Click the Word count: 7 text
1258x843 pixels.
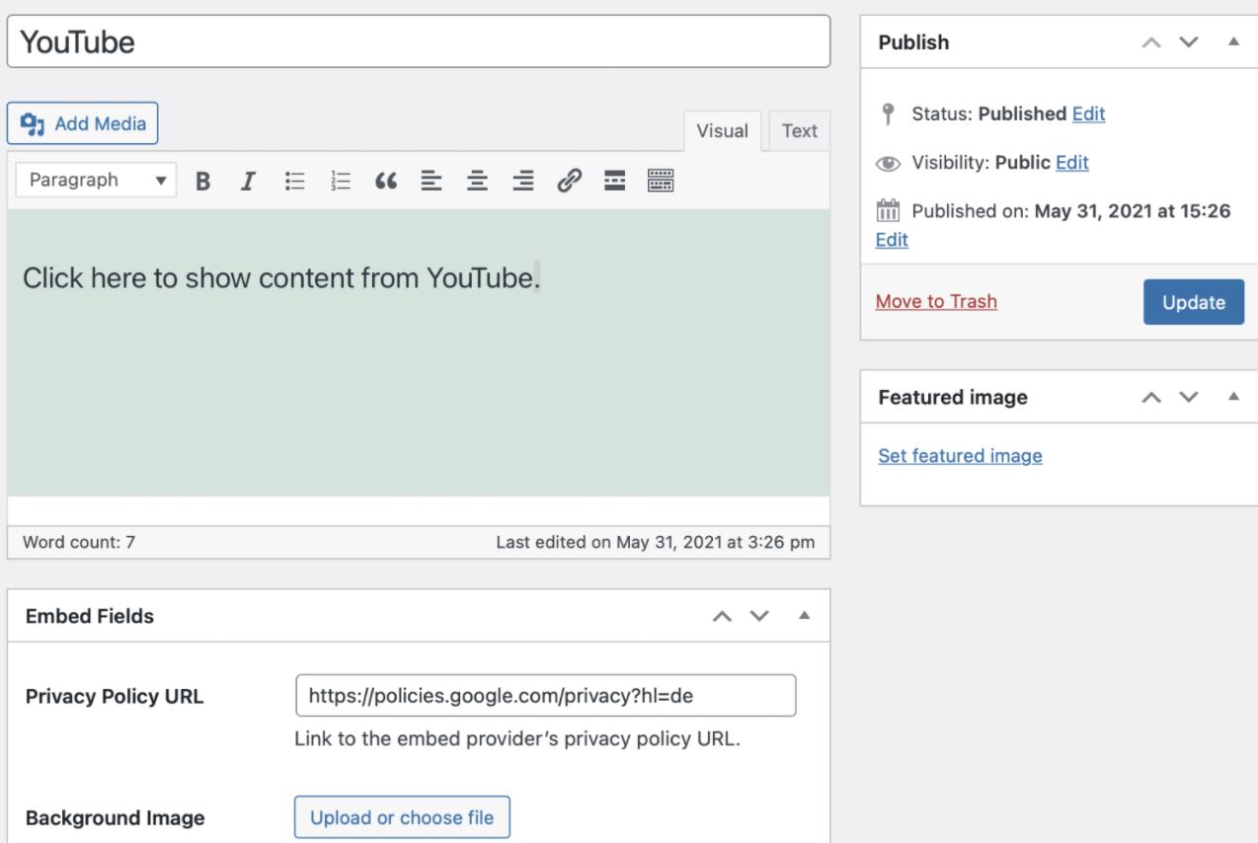79,542
